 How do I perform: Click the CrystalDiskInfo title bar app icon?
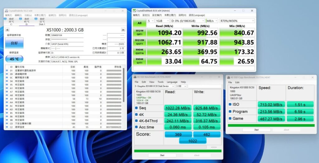tap(7, 11)
